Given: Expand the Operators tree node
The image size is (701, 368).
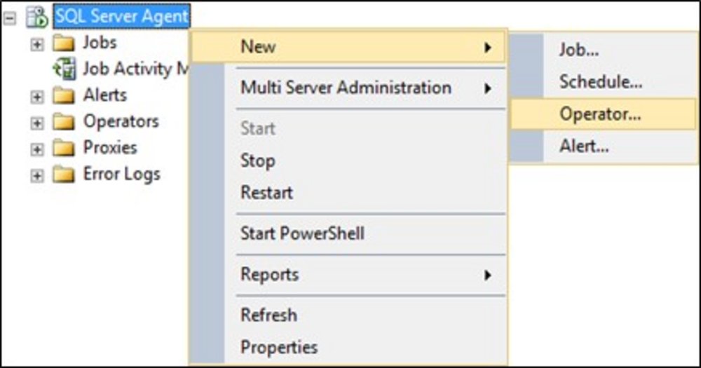Looking at the screenshot, I should [37, 123].
